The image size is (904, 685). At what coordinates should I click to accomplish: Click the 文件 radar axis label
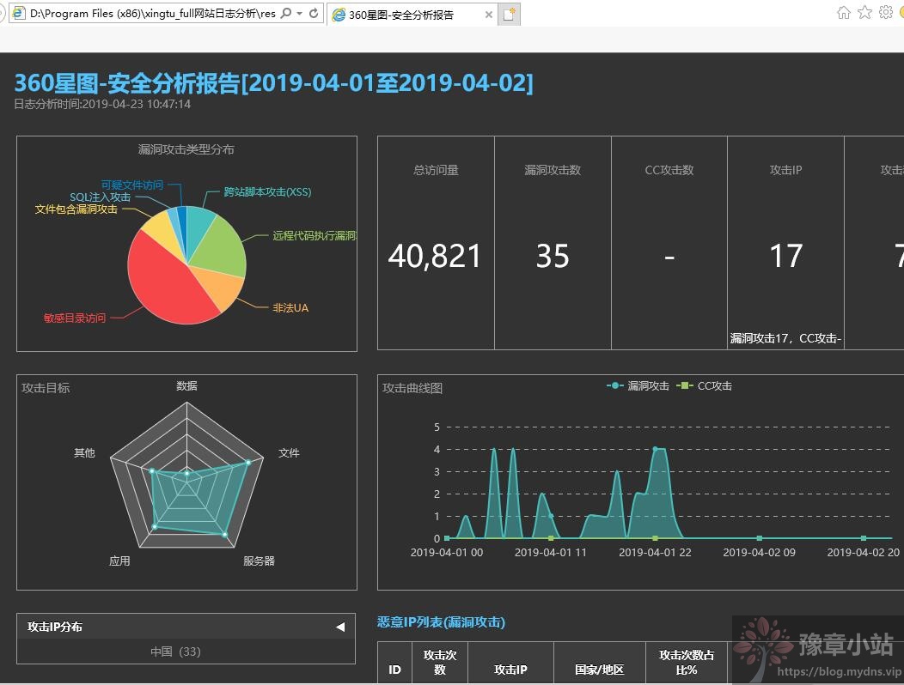(x=289, y=453)
